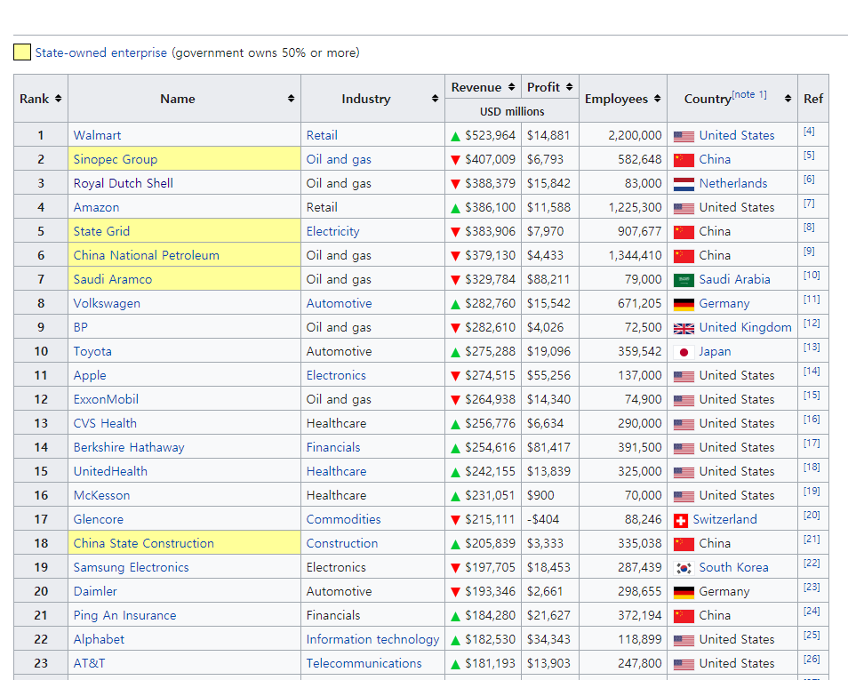Open the State Grid link
This screenshot has height=680, width=848.
click(x=101, y=231)
